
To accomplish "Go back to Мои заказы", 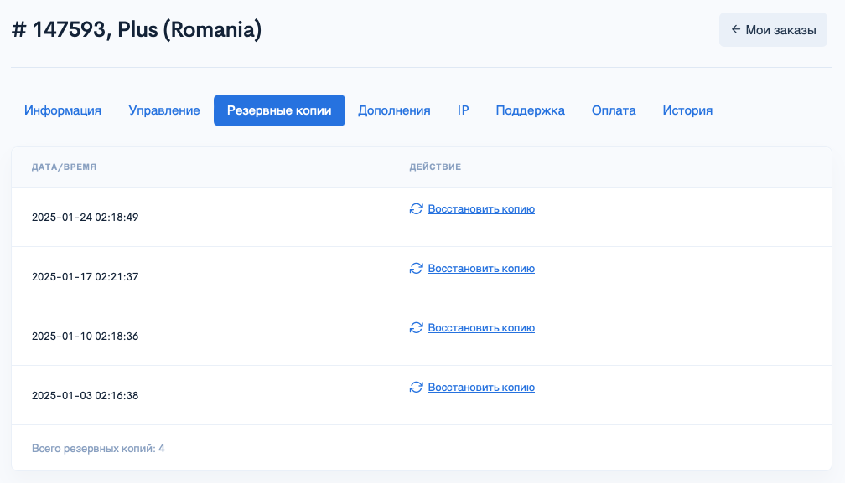I will click(773, 30).
